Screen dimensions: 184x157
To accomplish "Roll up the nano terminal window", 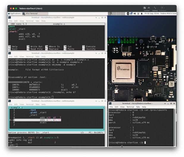I will coord(96,18).
